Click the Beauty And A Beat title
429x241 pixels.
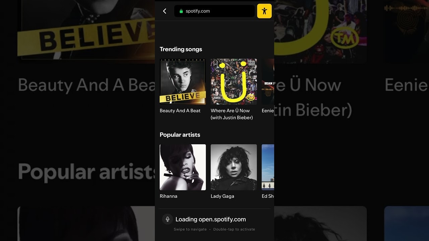[x=180, y=111]
